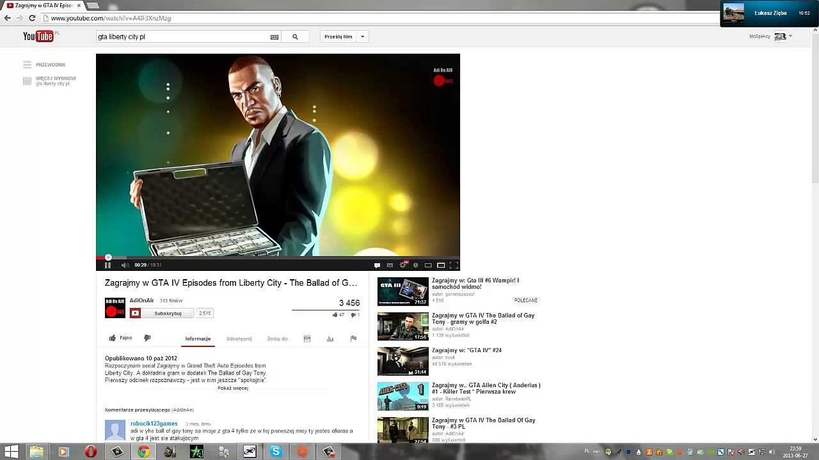
Task: Open the Opera browser taskbar icon
Action: pyautogui.click(x=91, y=452)
